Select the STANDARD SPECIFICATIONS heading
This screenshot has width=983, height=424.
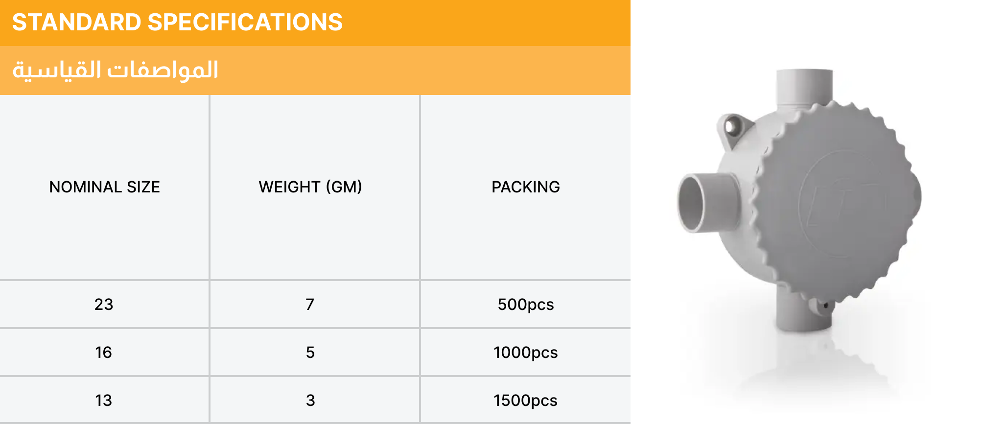click(177, 23)
